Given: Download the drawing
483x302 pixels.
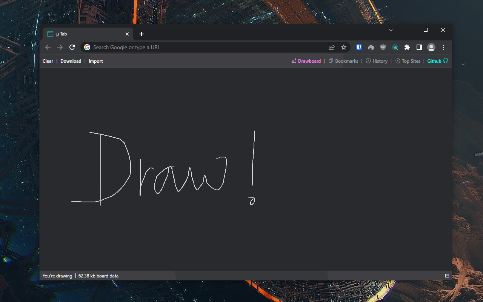Looking at the screenshot, I should pyautogui.click(x=71, y=61).
